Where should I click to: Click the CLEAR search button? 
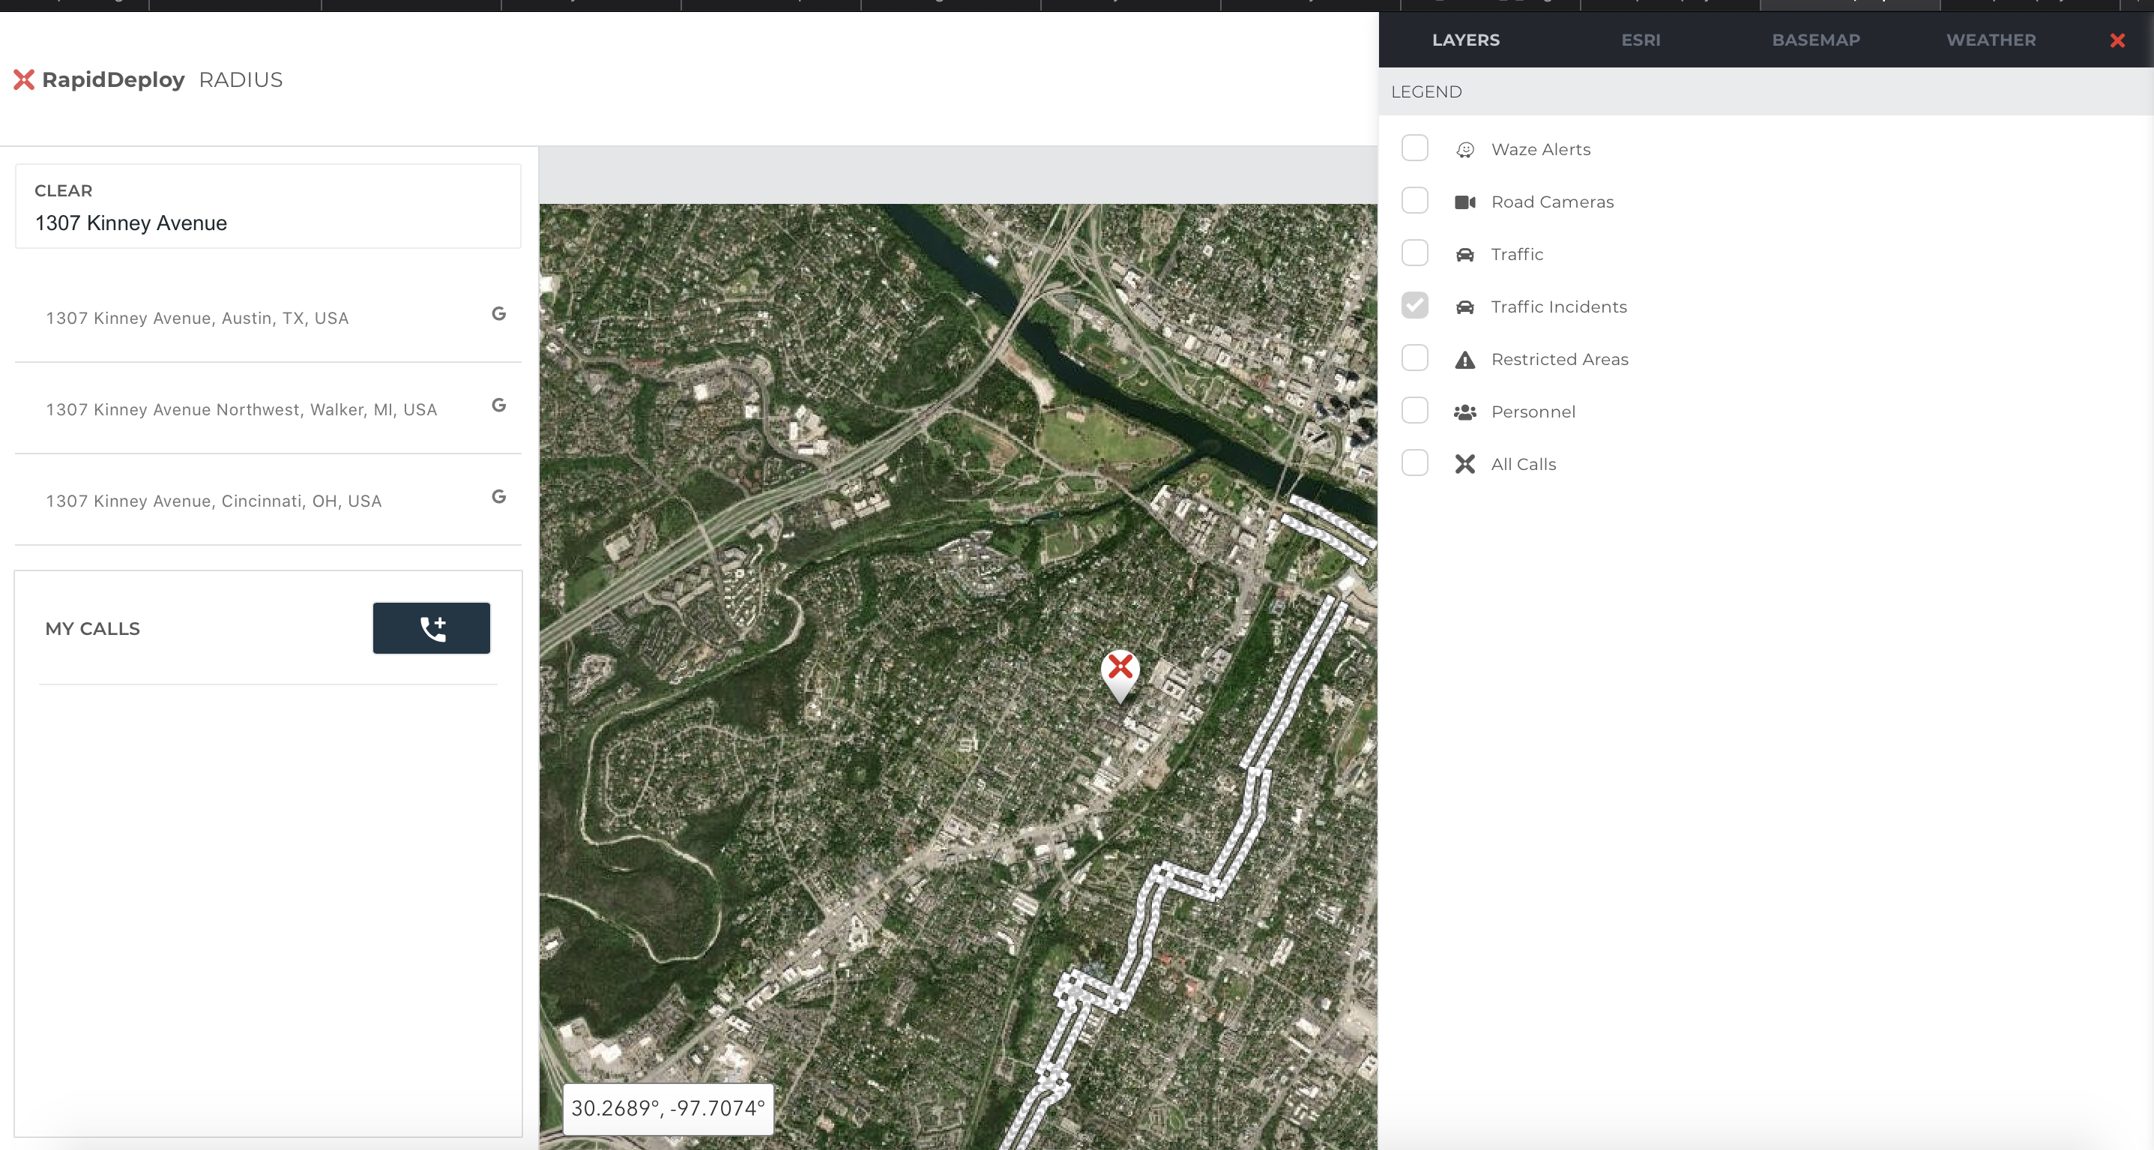point(64,190)
